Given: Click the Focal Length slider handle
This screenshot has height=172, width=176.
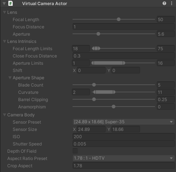Looking at the screenshot, I should (119, 19).
